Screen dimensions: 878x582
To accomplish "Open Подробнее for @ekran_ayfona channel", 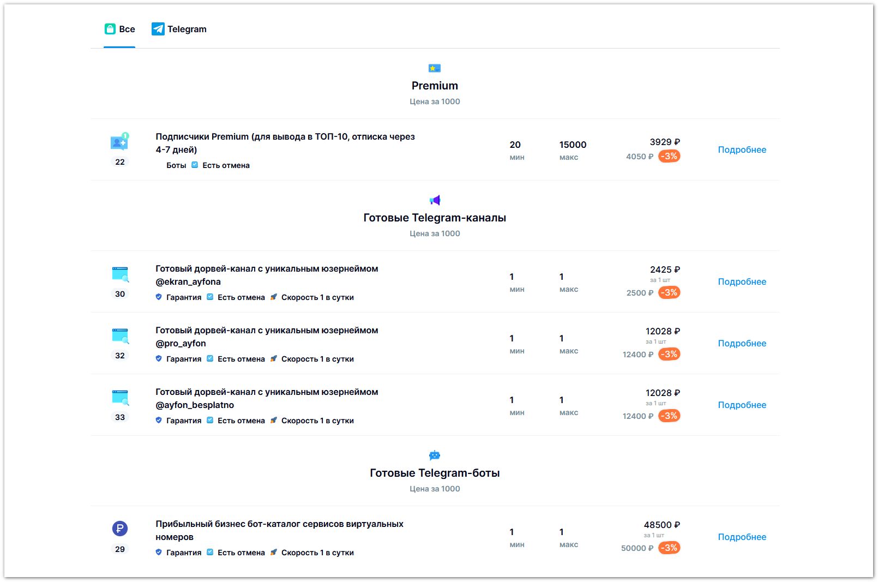I will click(742, 282).
